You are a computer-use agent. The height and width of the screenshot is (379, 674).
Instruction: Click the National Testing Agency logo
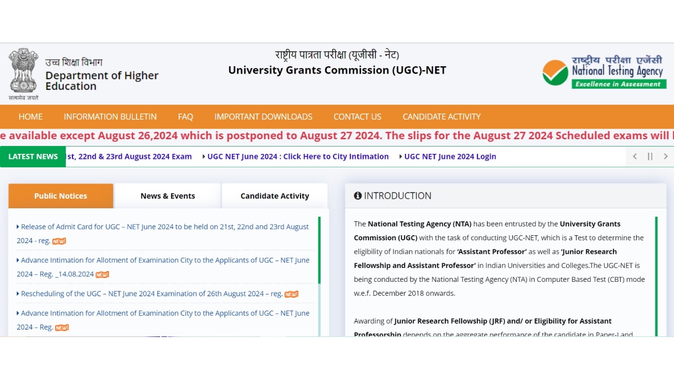(604, 72)
